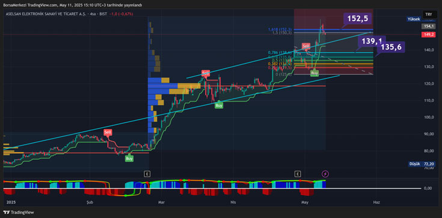Select the Sell signal label above 140

[x=306, y=46]
